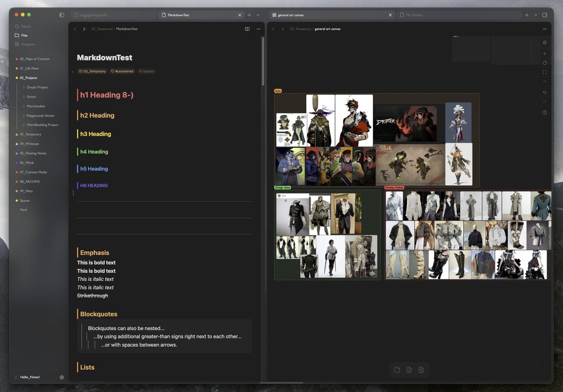Expand the Worldbuilding Project folder
Viewport: 563px width, 392px height.
click(23, 125)
